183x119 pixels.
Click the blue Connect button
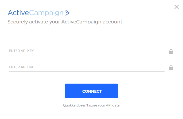click(91, 91)
